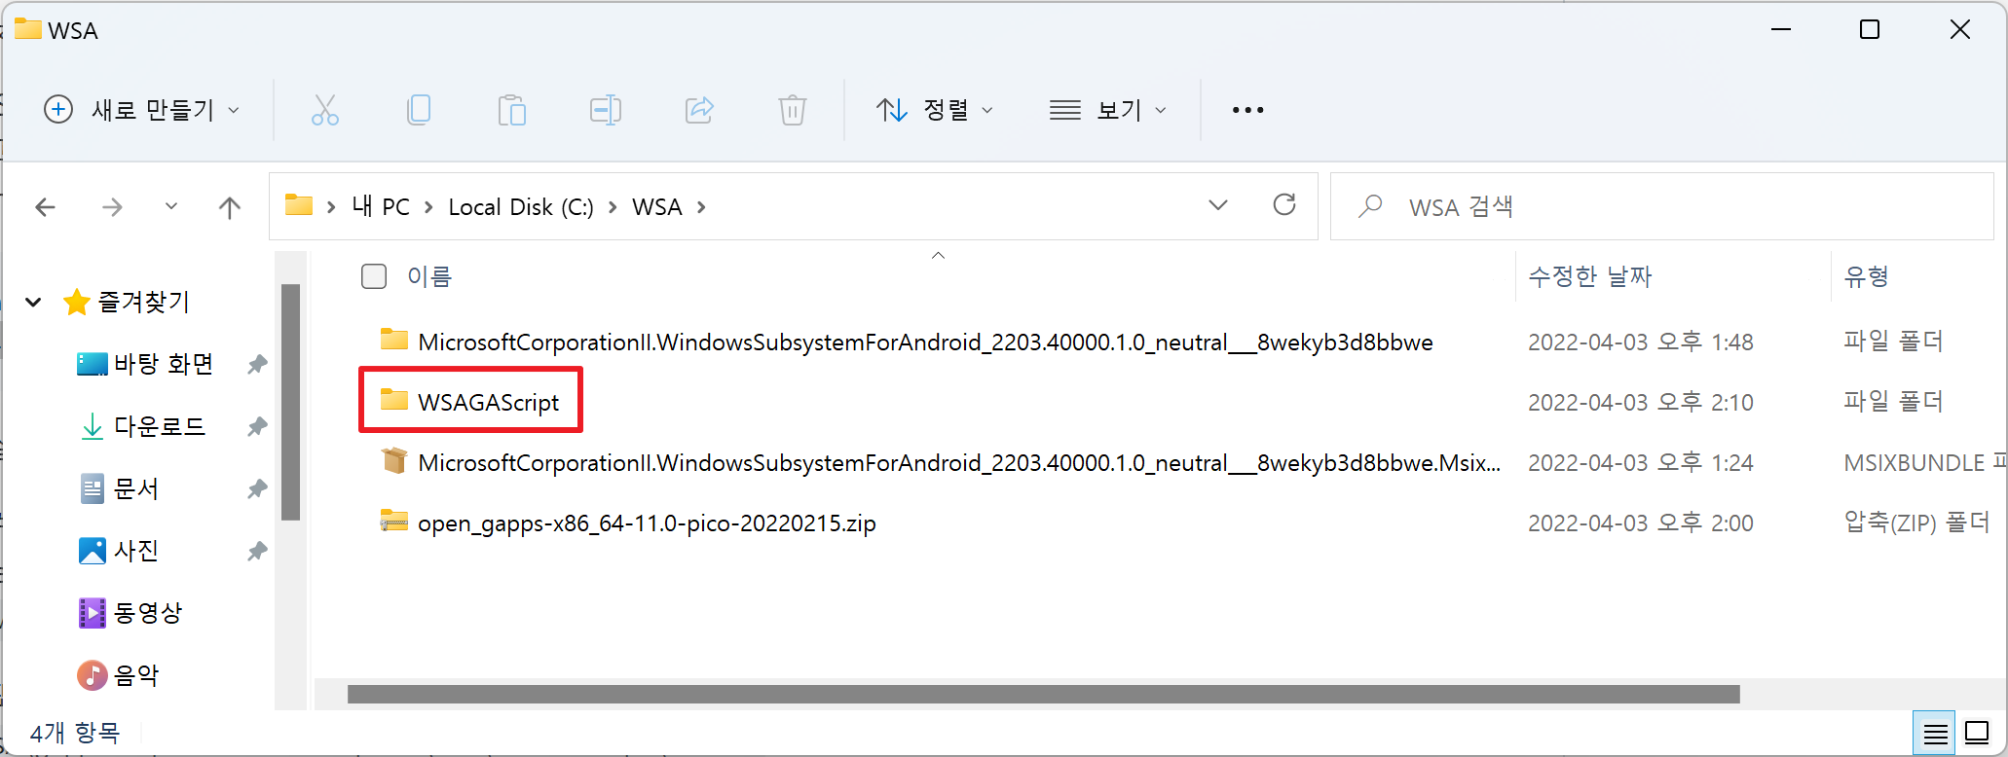Click the Delete trash can icon
Viewport: 2008px width, 757px height.
tap(793, 110)
